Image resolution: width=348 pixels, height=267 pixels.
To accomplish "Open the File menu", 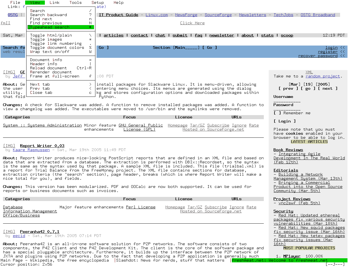I will point(15,2).
